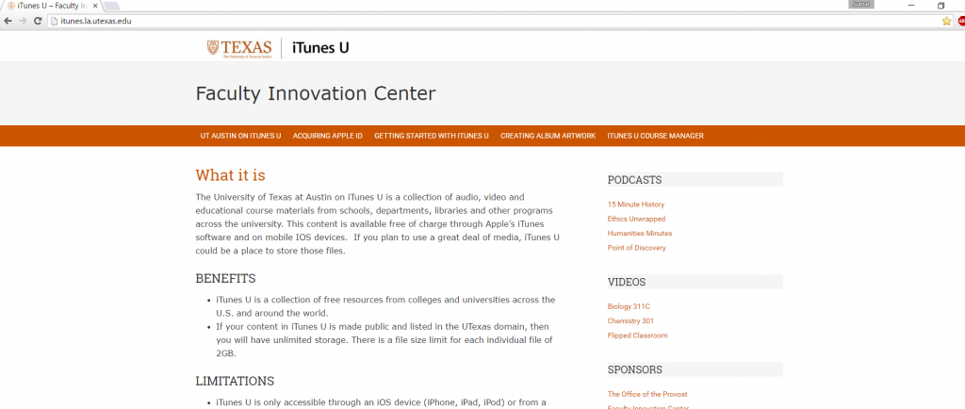Viewport: 965px width, 409px height.
Task: Click the Faculty Innovation Center heading
Action: pos(316,93)
